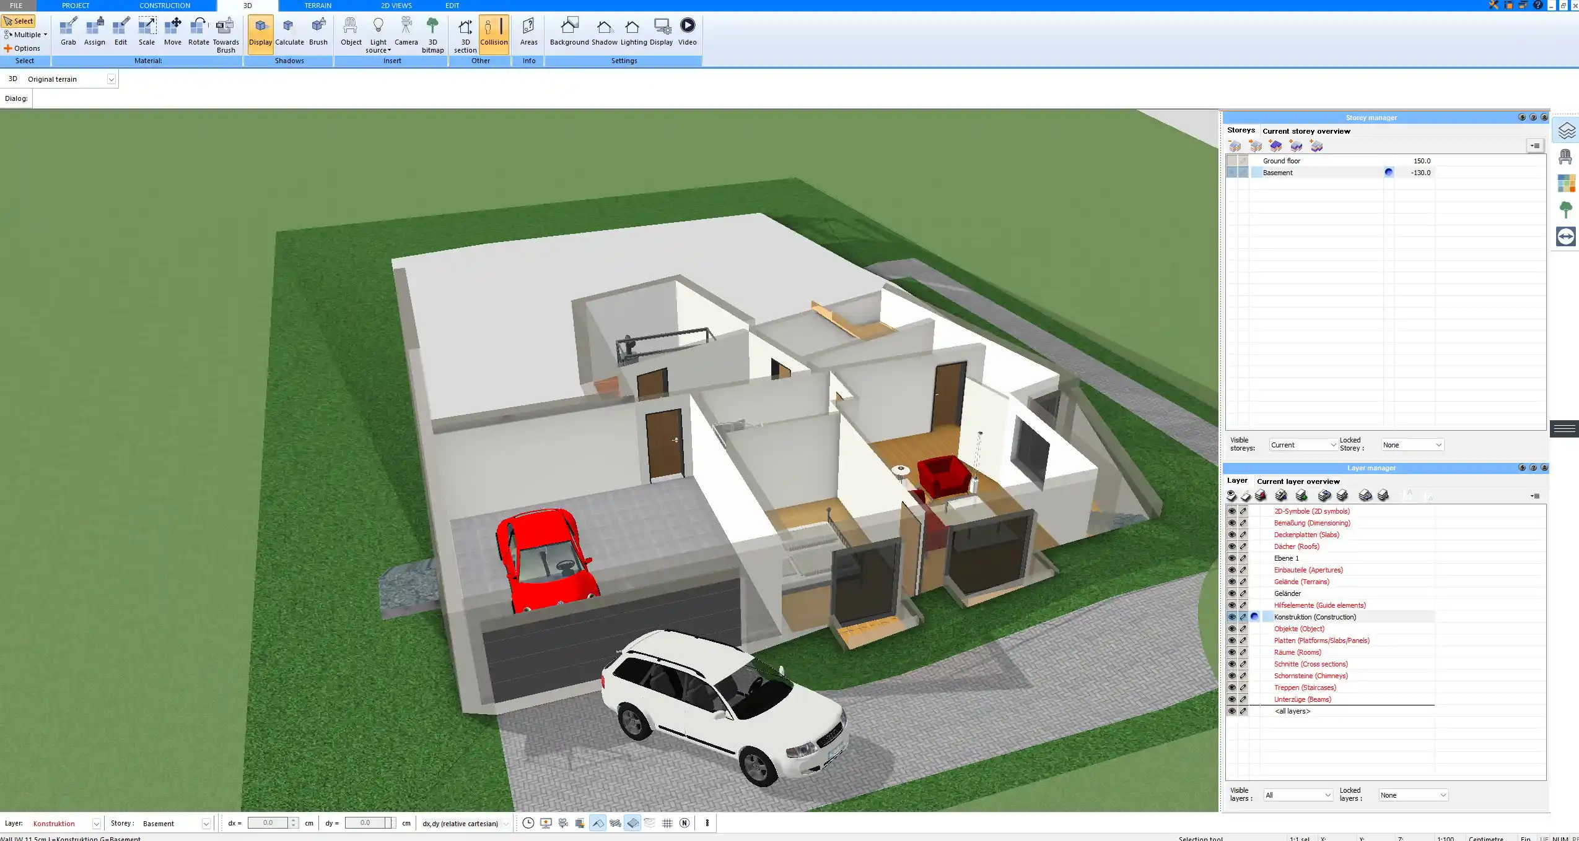Open the Multiple selection dropdown

[25, 35]
